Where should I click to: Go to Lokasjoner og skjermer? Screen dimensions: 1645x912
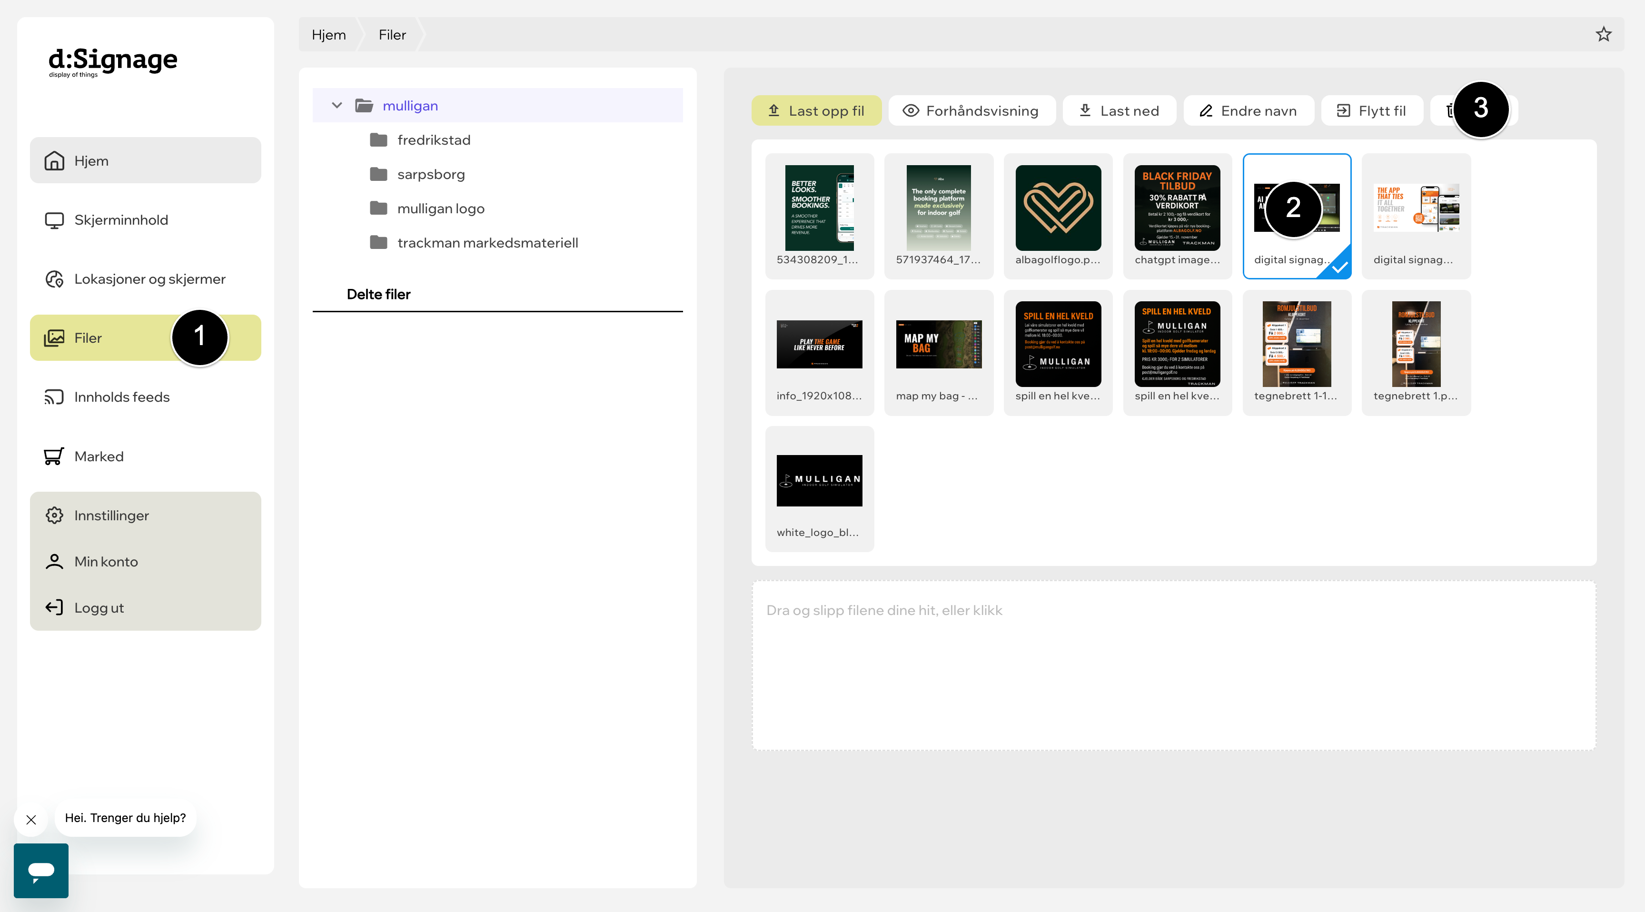tap(145, 279)
